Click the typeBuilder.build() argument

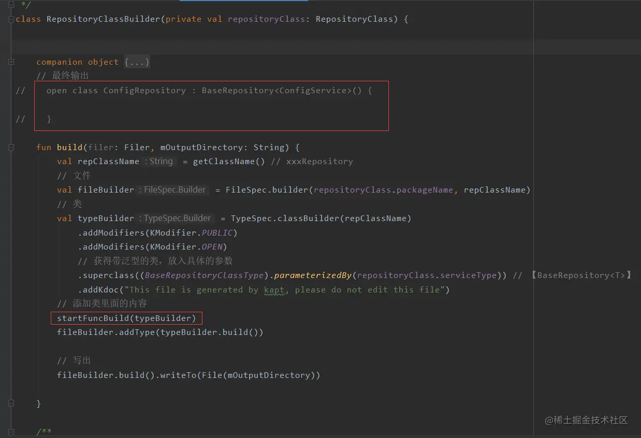(x=209, y=332)
